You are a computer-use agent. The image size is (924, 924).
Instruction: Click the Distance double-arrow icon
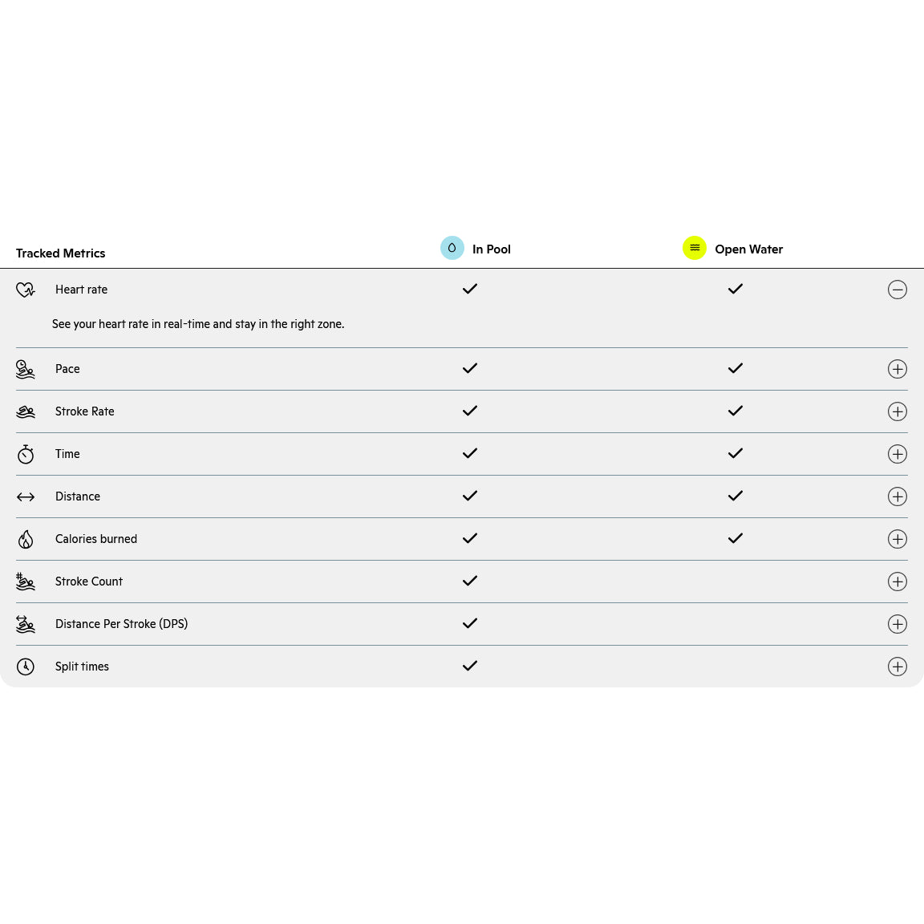pyautogui.click(x=26, y=496)
